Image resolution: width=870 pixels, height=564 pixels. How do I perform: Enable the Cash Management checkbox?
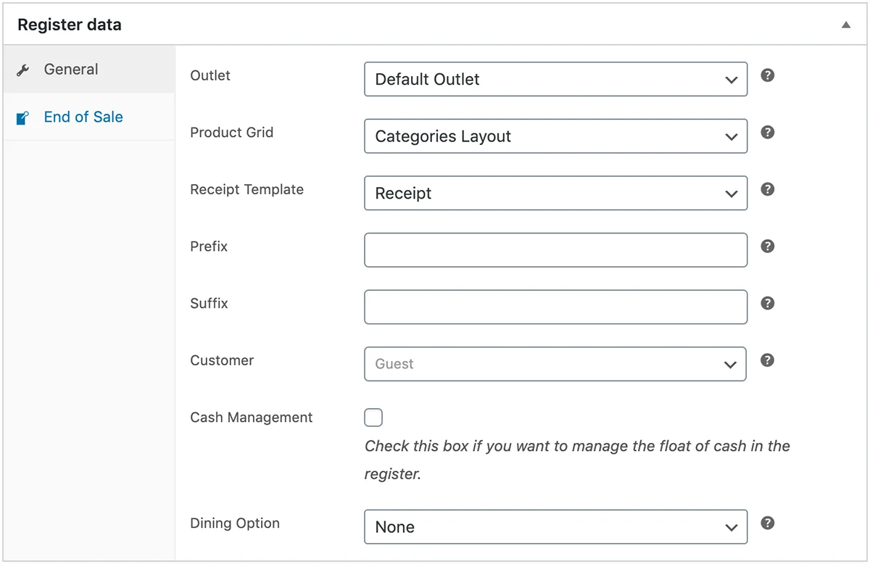pos(373,417)
